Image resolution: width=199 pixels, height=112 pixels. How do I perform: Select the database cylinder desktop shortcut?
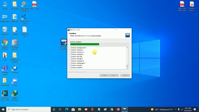click(15, 44)
